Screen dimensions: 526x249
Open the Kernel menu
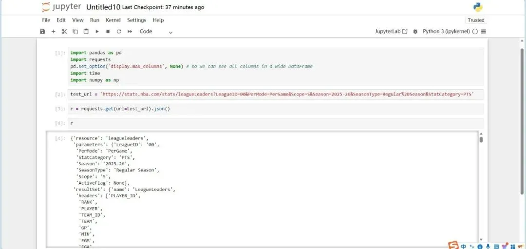113,20
